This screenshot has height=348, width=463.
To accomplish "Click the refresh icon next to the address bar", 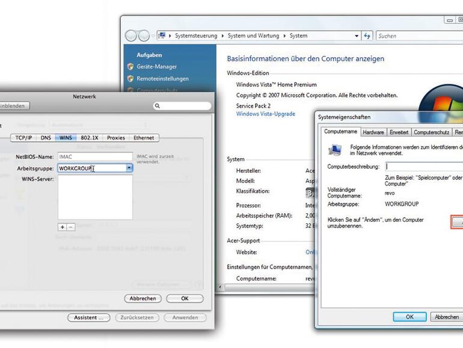I will click(x=367, y=36).
